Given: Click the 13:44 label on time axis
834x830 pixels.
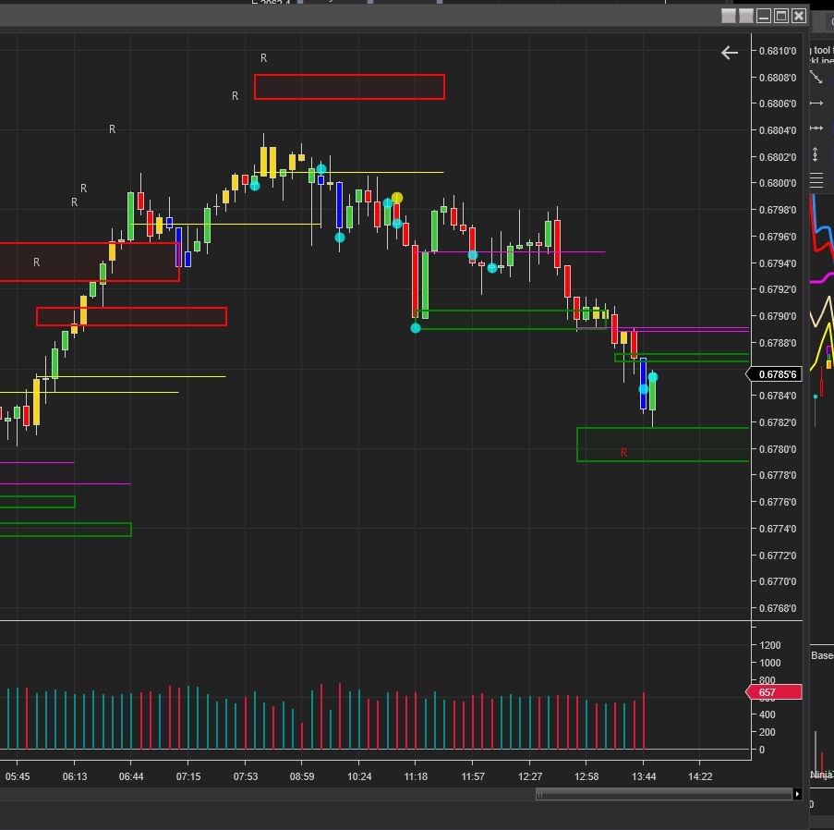Looking at the screenshot, I should click(x=644, y=776).
